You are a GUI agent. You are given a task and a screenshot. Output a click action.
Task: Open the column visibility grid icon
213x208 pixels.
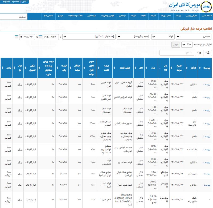(x=199, y=53)
